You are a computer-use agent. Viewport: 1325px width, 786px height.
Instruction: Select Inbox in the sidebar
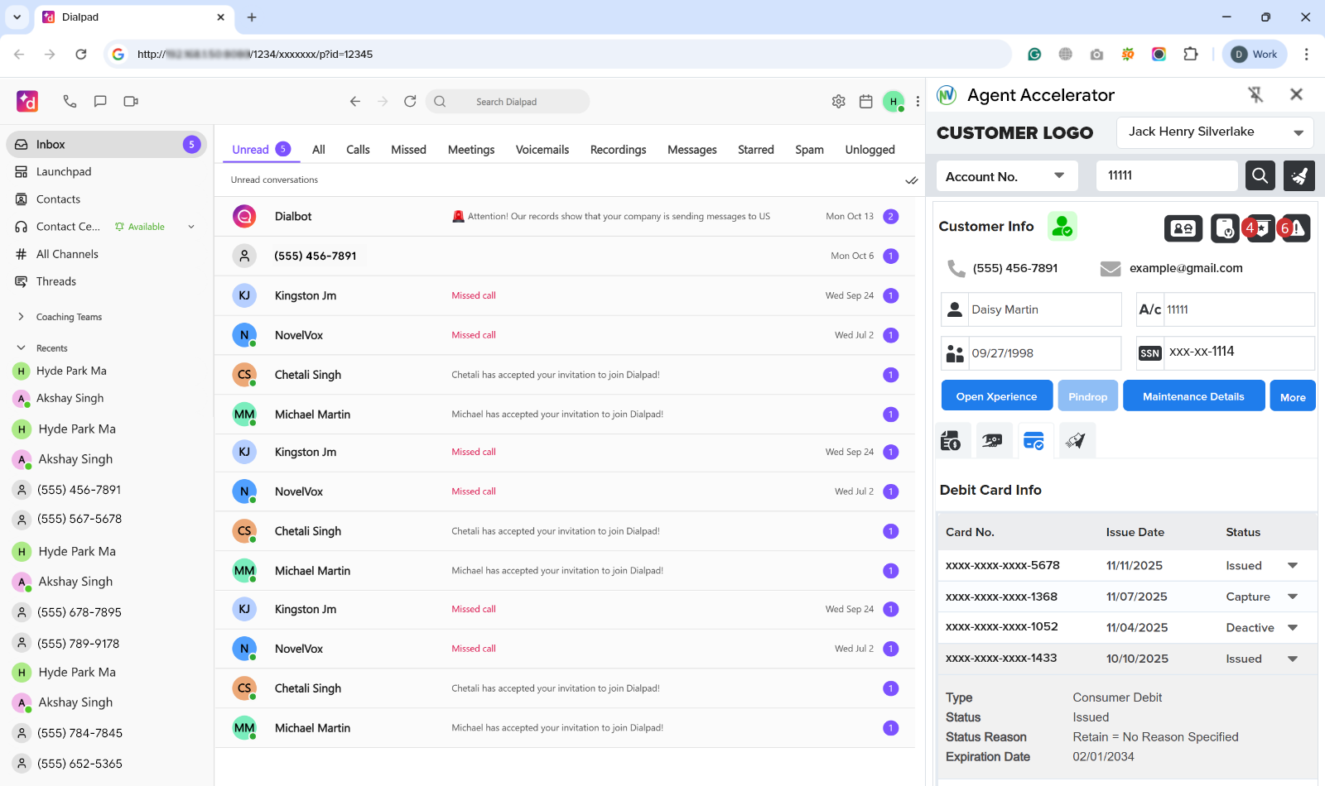tap(106, 144)
